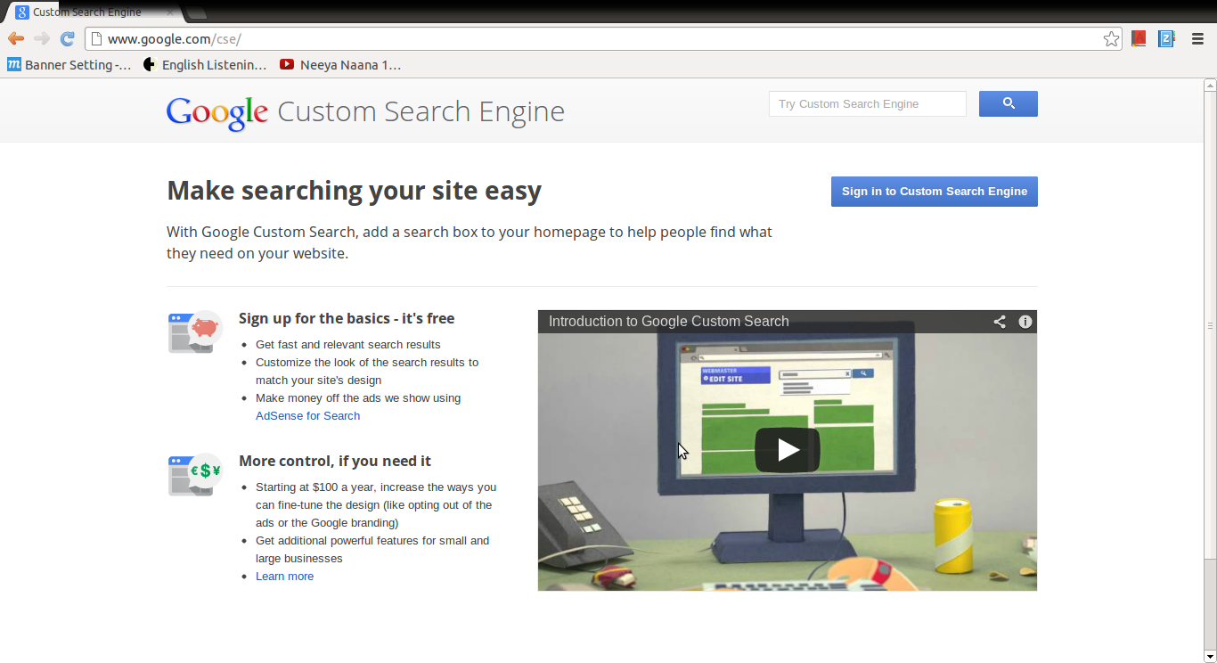1217x663 pixels.
Task: Click the blue magnifier search button
Action: pos(1009,103)
